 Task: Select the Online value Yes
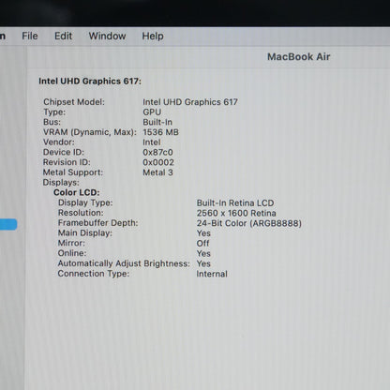[x=203, y=253]
